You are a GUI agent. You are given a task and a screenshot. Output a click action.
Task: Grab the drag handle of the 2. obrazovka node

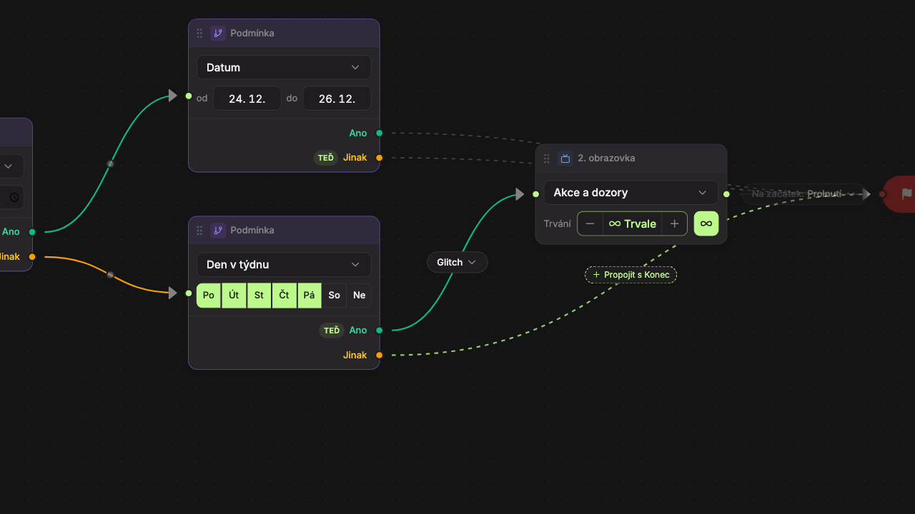547,158
